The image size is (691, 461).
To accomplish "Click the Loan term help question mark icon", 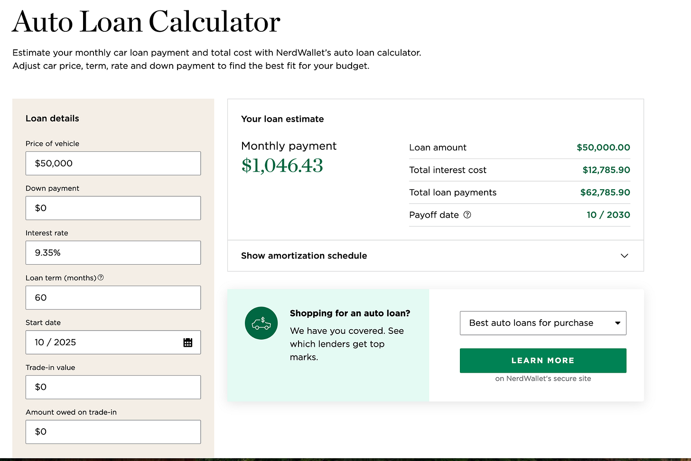I will coord(101,277).
